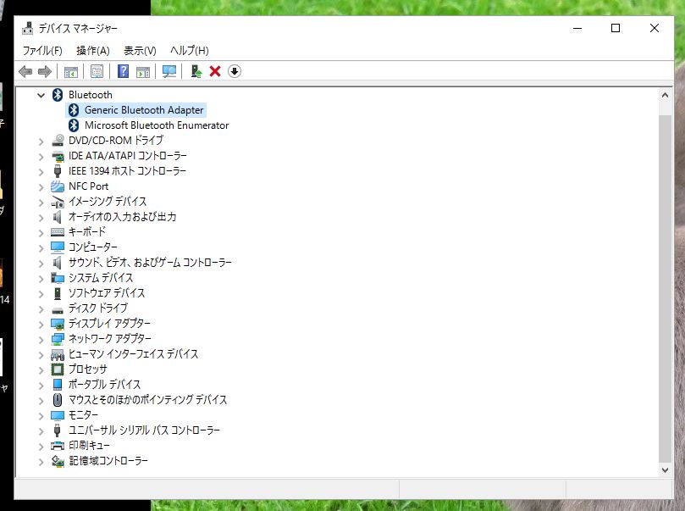Toggle the action pane toolbar icon
The height and width of the screenshot is (511, 685).
pyautogui.click(x=143, y=71)
